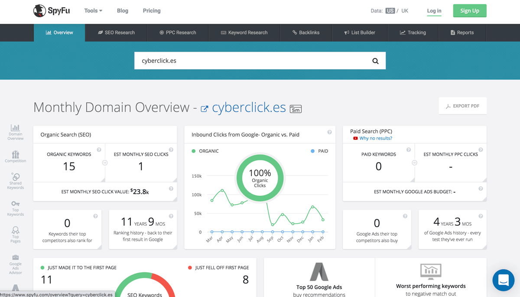Open the Tracking tab
This screenshot has height=297, width=520.
(413, 32)
